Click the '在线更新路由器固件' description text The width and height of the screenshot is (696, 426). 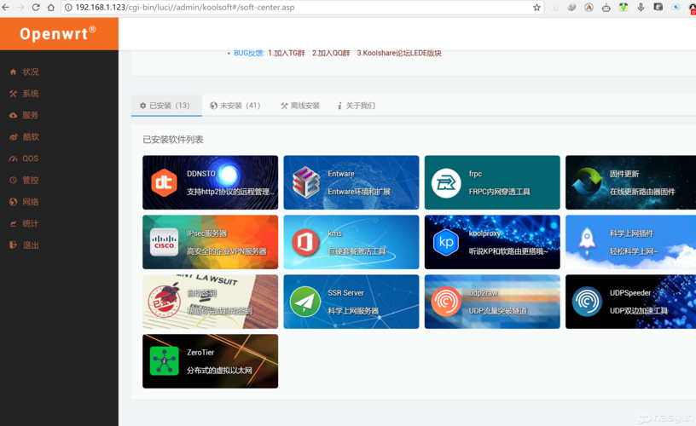coord(642,192)
